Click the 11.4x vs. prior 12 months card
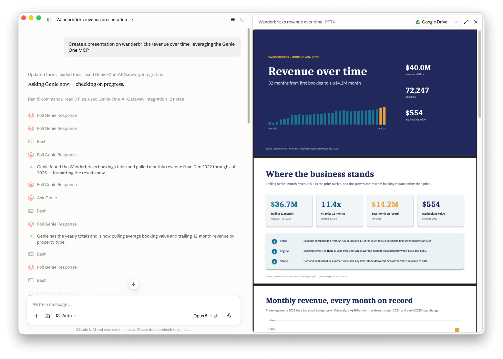 click(339, 211)
